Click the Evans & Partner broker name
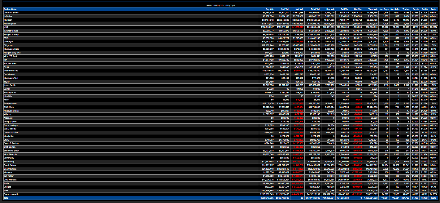This screenshot has height=203, width=440. (x=11, y=144)
